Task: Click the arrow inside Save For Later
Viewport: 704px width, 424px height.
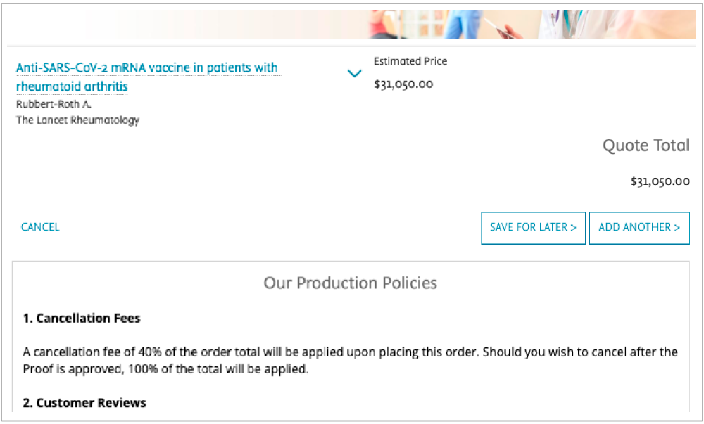Action: tap(573, 228)
